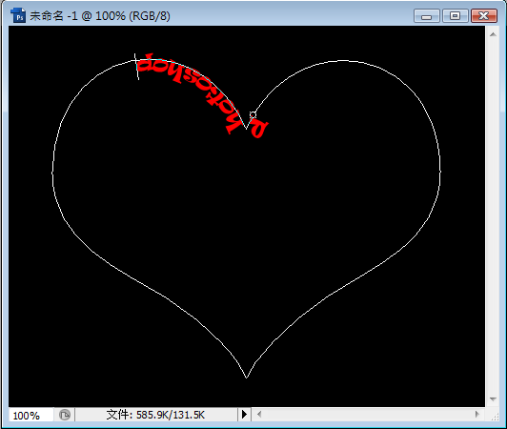Close the untitled document window
This screenshot has width=507, height=429.
pos(484,16)
